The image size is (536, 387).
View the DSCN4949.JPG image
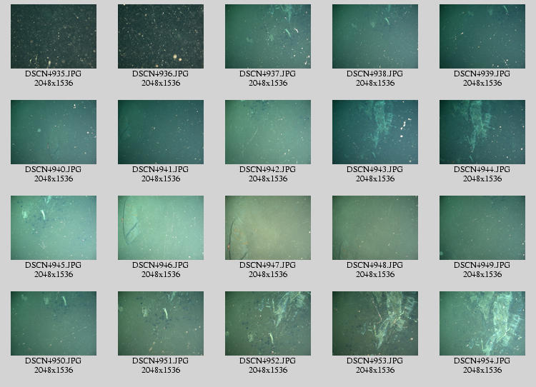click(482, 228)
